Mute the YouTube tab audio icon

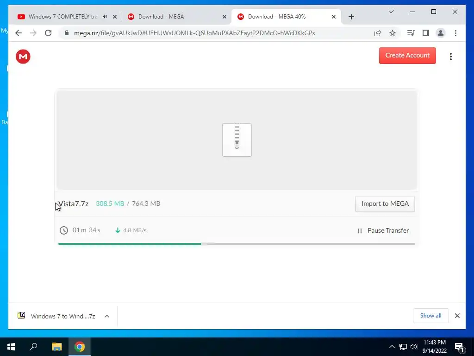click(x=105, y=17)
